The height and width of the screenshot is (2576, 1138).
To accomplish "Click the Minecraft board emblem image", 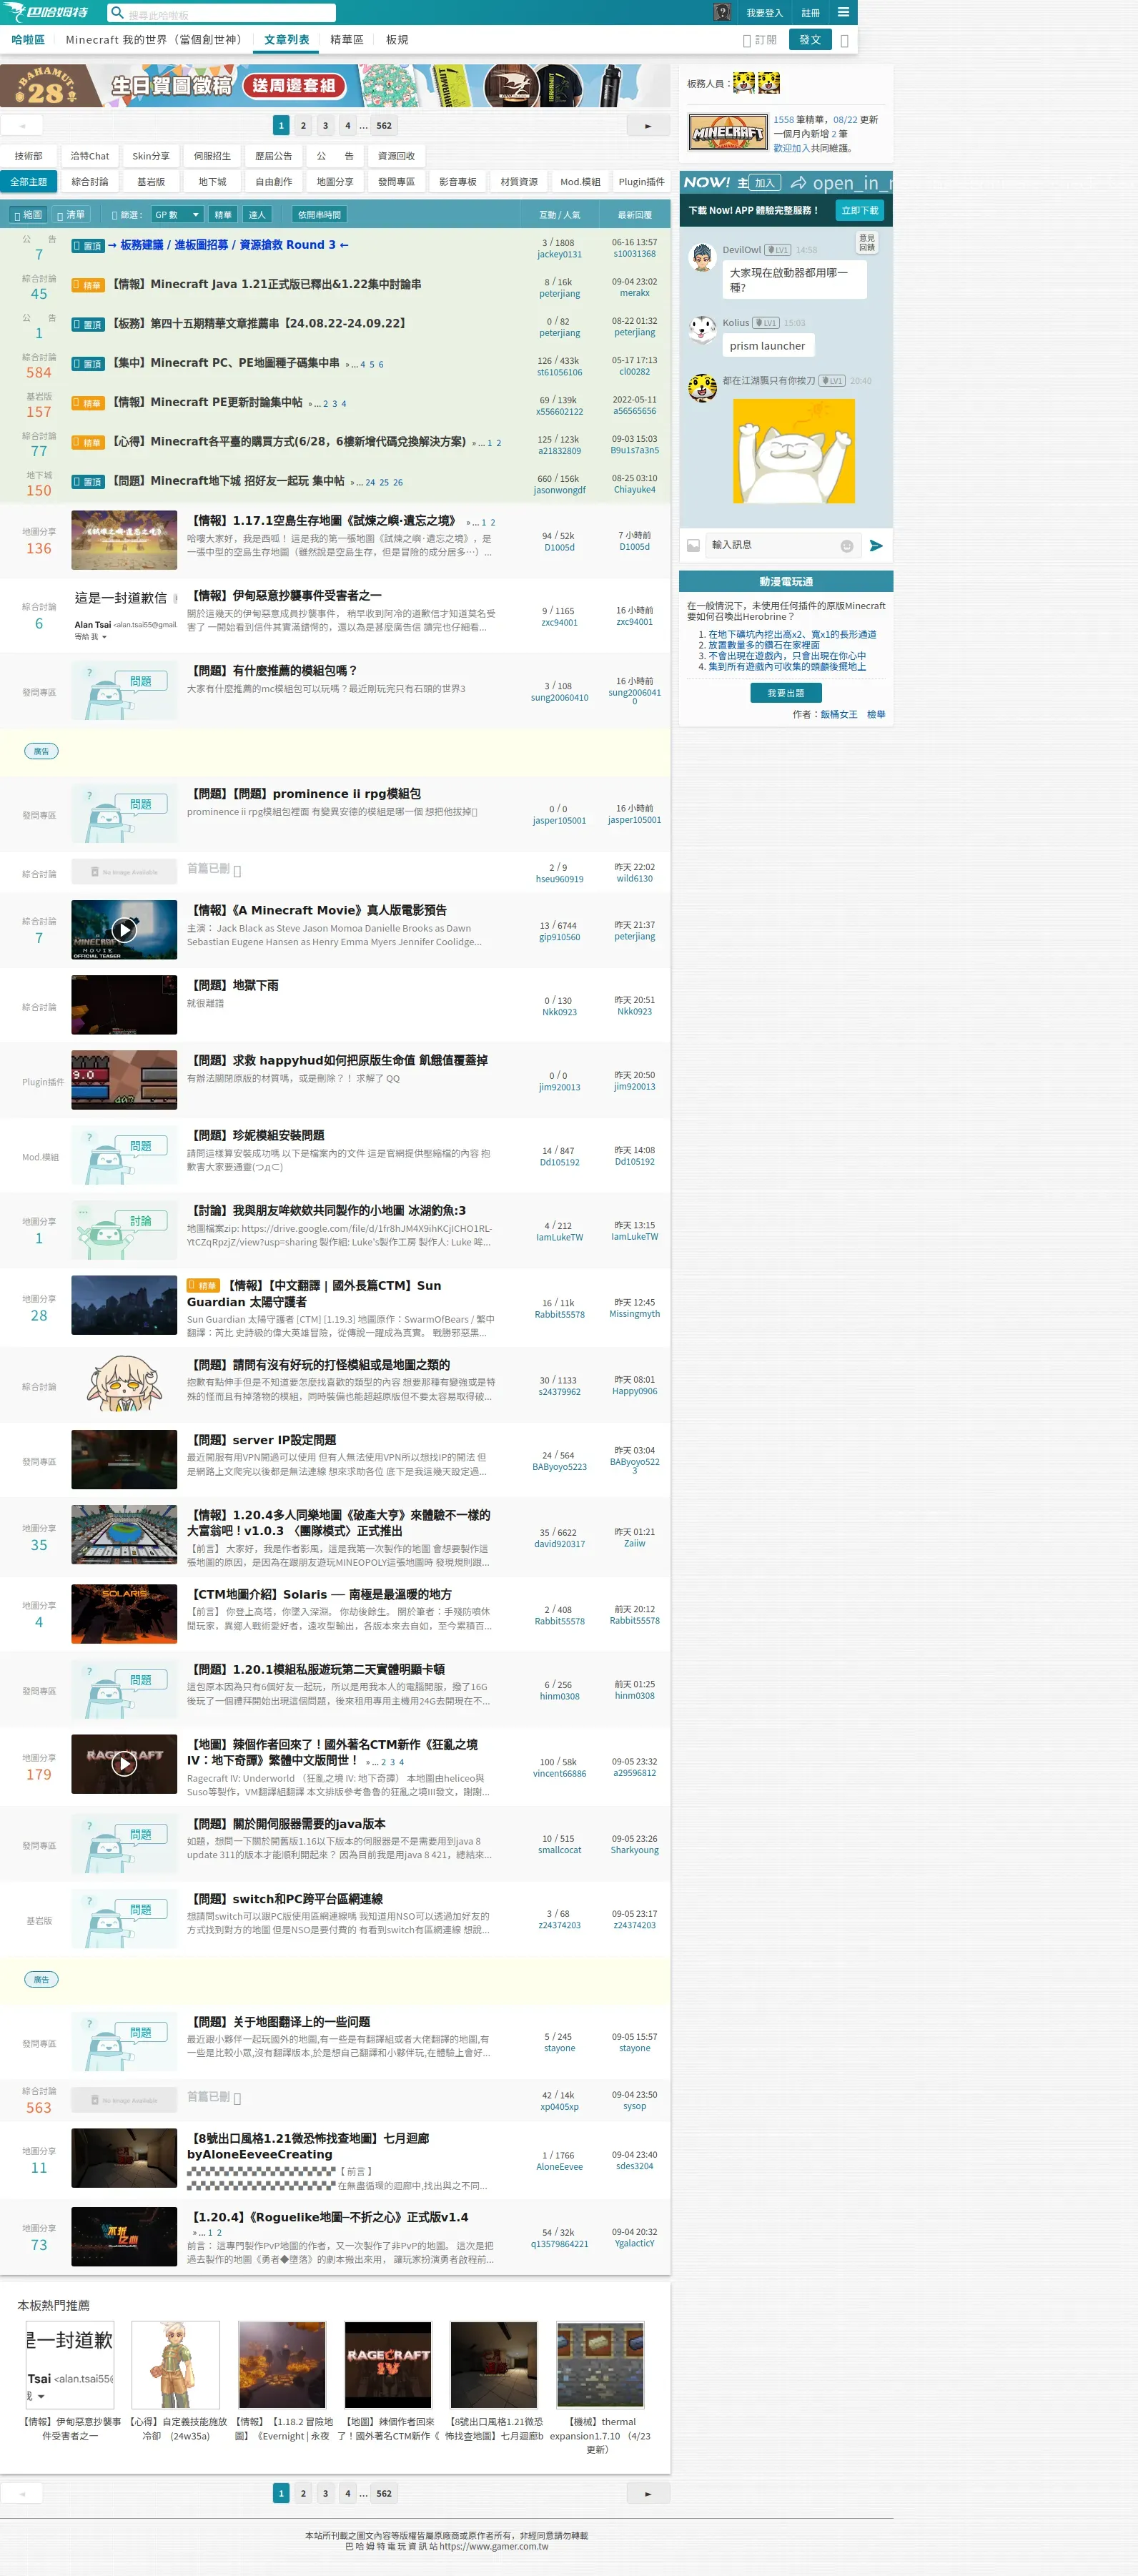I will [728, 133].
